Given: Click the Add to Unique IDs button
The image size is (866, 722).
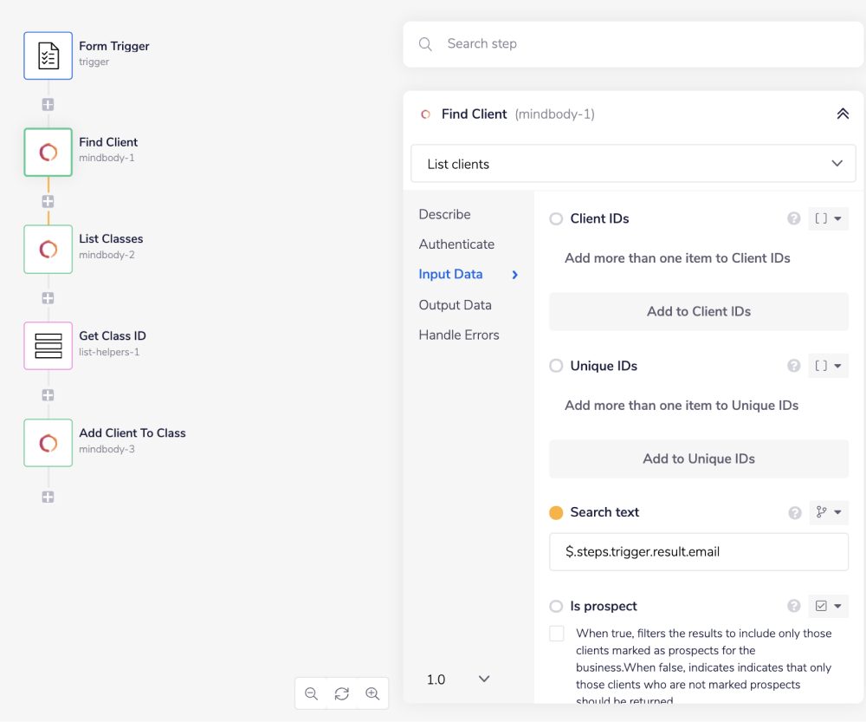Looking at the screenshot, I should pos(698,459).
